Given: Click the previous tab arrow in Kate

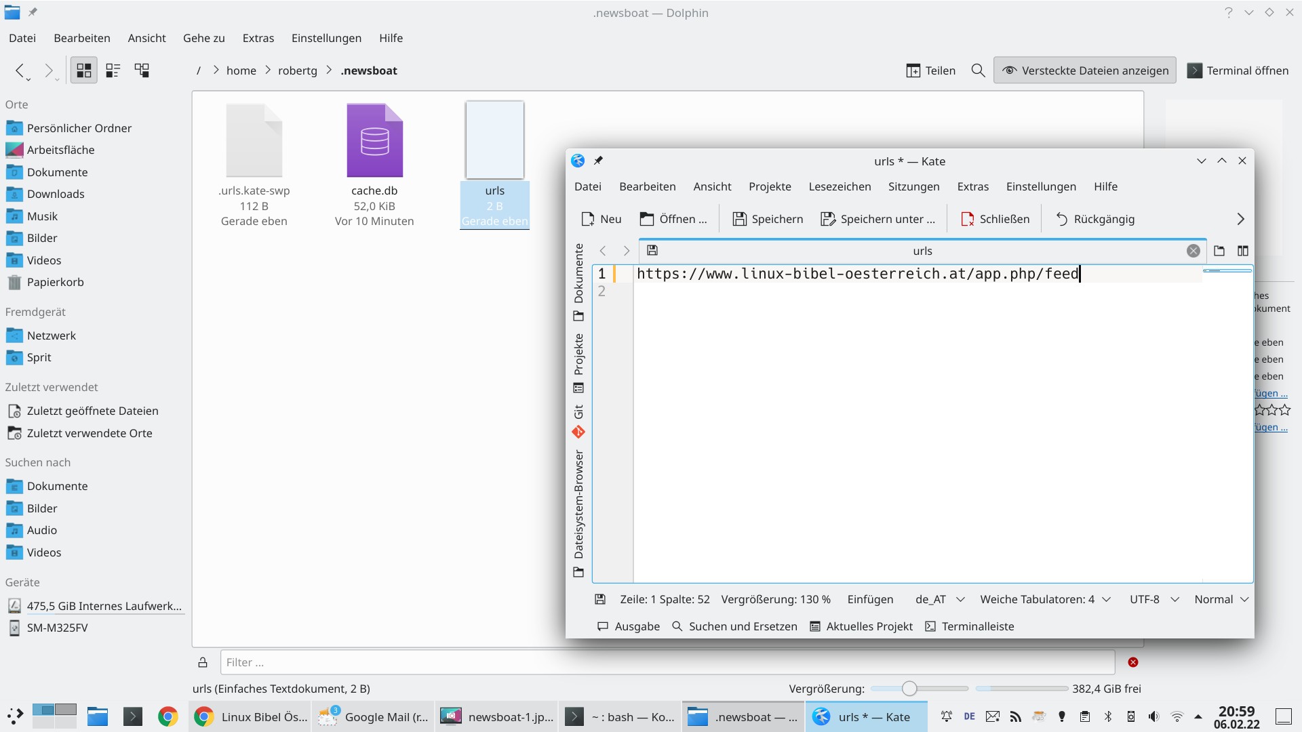Looking at the screenshot, I should pyautogui.click(x=602, y=251).
